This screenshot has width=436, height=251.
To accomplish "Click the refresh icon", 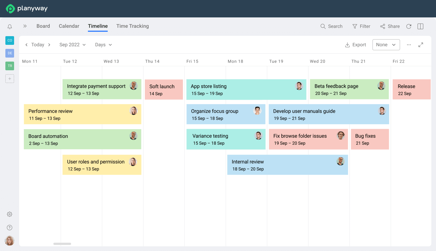I will (408, 26).
